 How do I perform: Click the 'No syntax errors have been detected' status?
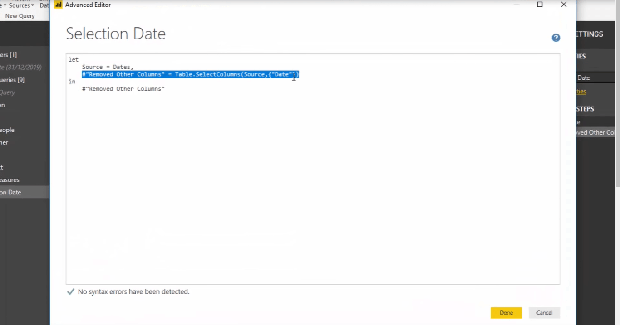click(133, 292)
